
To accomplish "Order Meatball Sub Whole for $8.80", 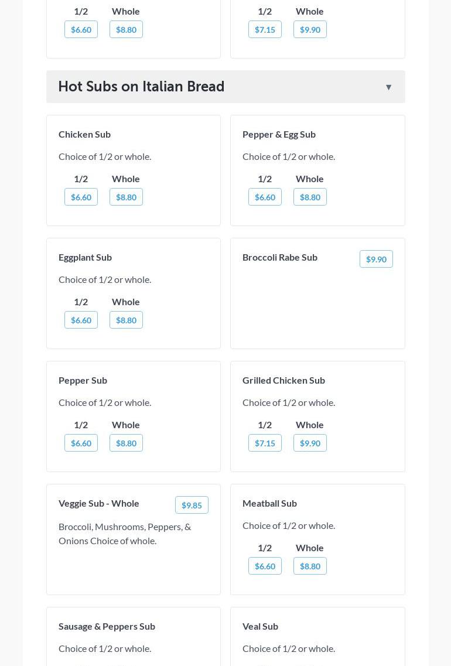I will click(x=310, y=566).
